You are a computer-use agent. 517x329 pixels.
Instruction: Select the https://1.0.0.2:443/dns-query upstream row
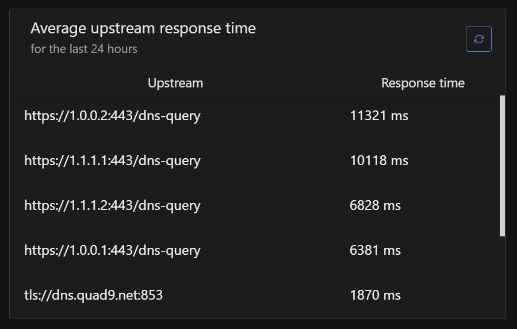click(x=112, y=116)
